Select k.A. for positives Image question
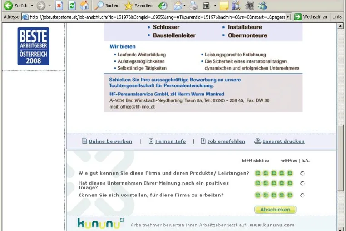This screenshot has height=231, width=346. [302, 183]
